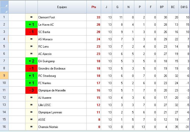Click Clermont Foot's 33 points cell
190x132 pixels.
pyautogui.click(x=94, y=17)
